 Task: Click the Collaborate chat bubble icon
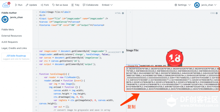click(84, 5)
